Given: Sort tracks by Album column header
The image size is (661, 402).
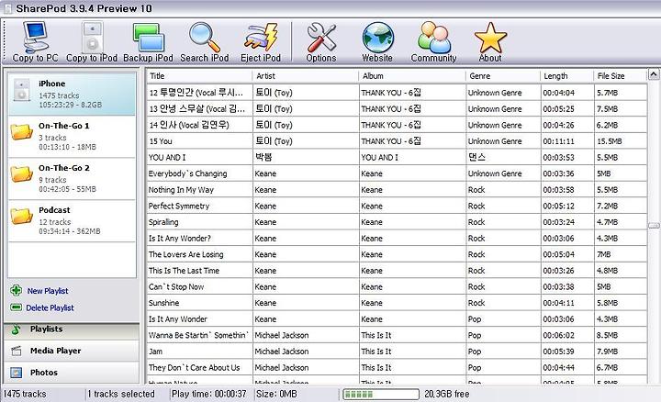Looking at the screenshot, I should (x=412, y=76).
